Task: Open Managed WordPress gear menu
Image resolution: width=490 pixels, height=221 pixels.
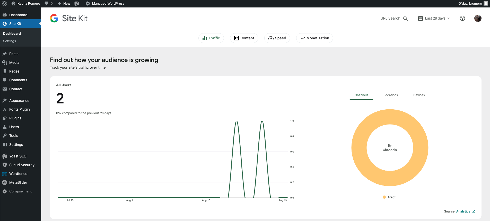Action: [105, 4]
